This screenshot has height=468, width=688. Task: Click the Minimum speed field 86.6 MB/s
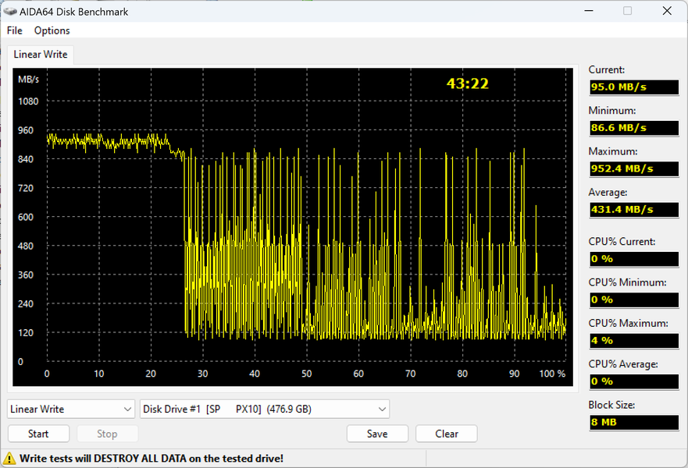pyautogui.click(x=634, y=128)
